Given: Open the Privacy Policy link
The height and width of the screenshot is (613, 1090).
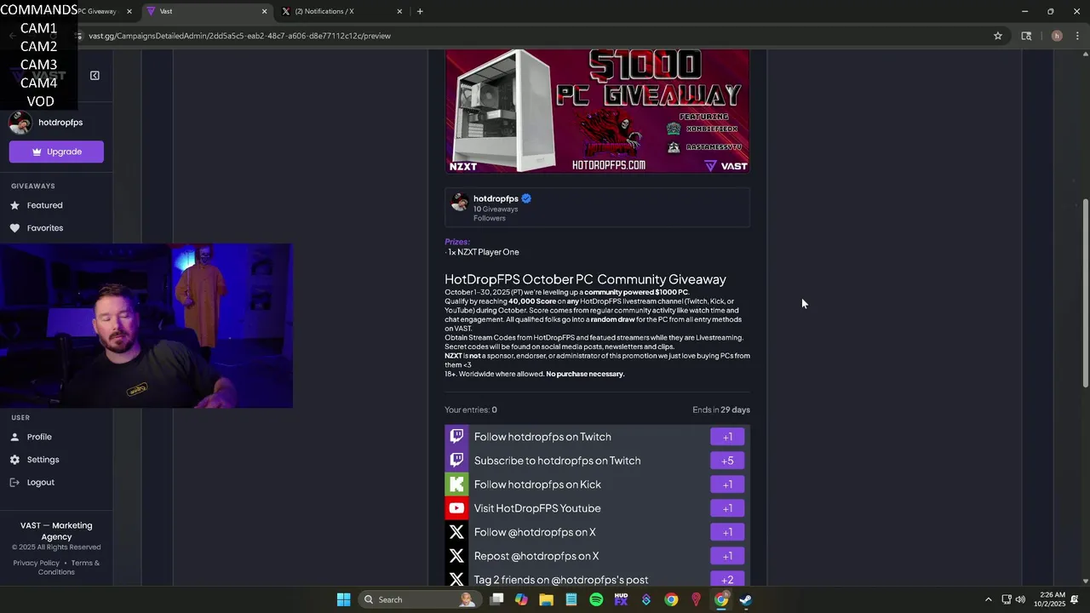Looking at the screenshot, I should [x=36, y=563].
